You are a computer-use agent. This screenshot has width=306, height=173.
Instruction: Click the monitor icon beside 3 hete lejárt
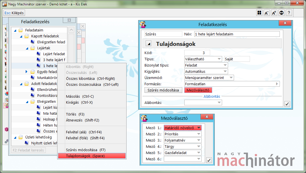[x=39, y=60]
